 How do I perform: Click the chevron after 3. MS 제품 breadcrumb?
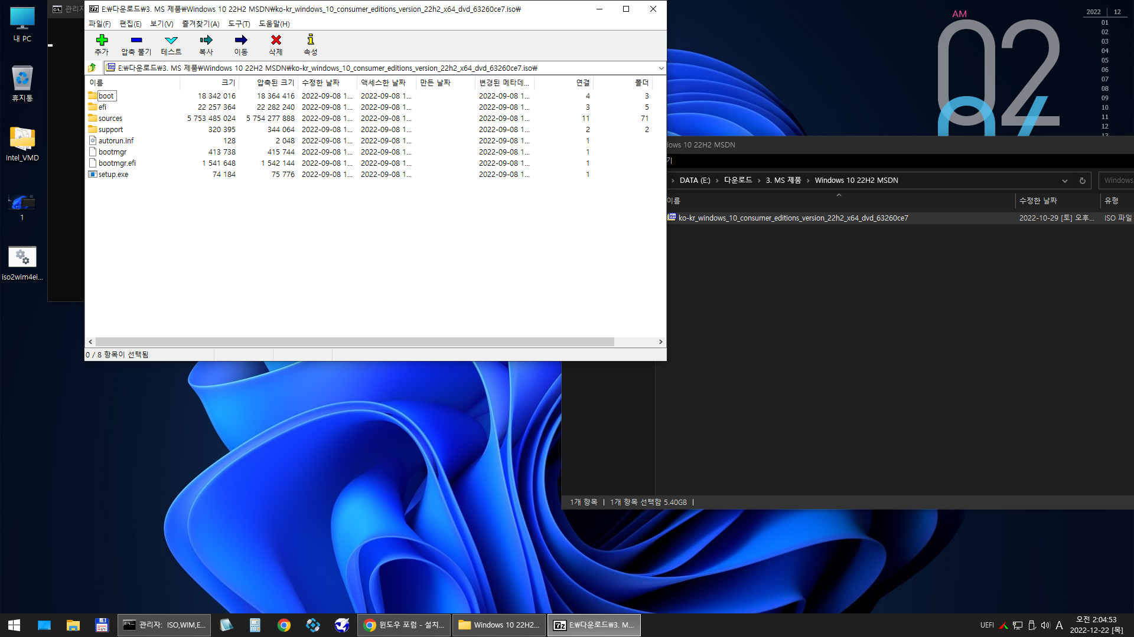pos(808,180)
